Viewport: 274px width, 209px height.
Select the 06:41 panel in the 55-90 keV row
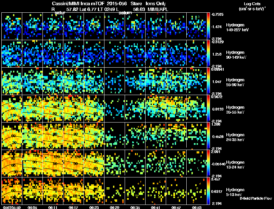click(156, 81)
